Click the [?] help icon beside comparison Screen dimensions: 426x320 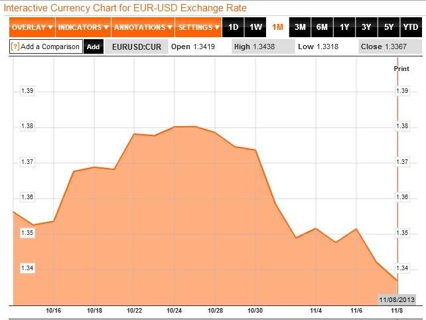pos(15,46)
